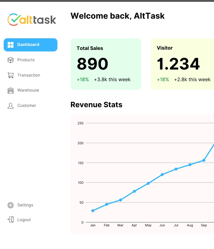Click the Visitor stats card
Viewport: 214px width, 249px height.
click(x=183, y=64)
